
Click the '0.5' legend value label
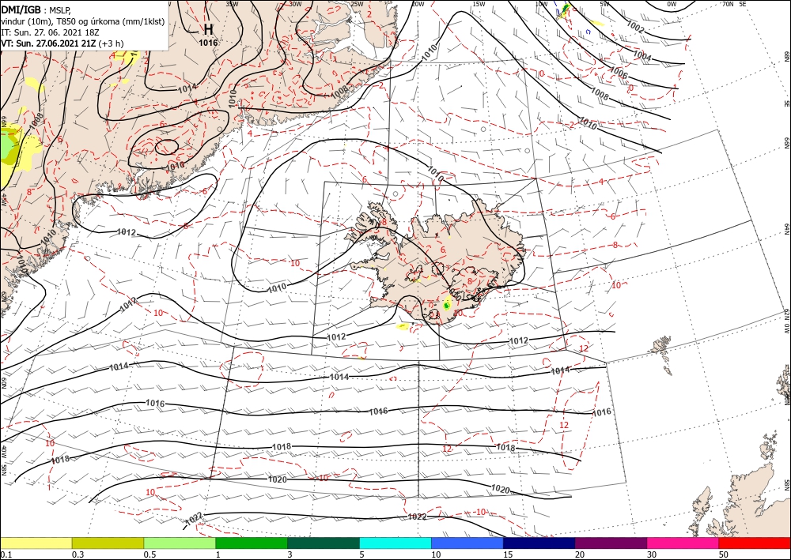click(149, 554)
